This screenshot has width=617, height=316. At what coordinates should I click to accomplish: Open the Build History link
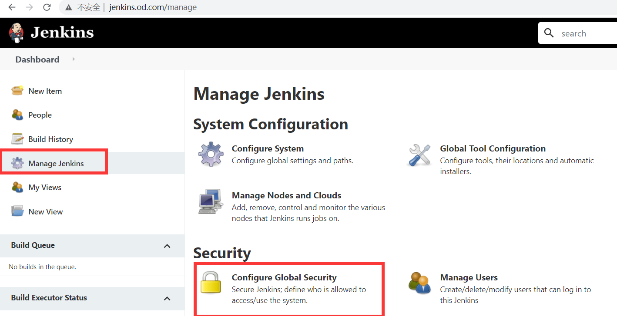point(51,139)
